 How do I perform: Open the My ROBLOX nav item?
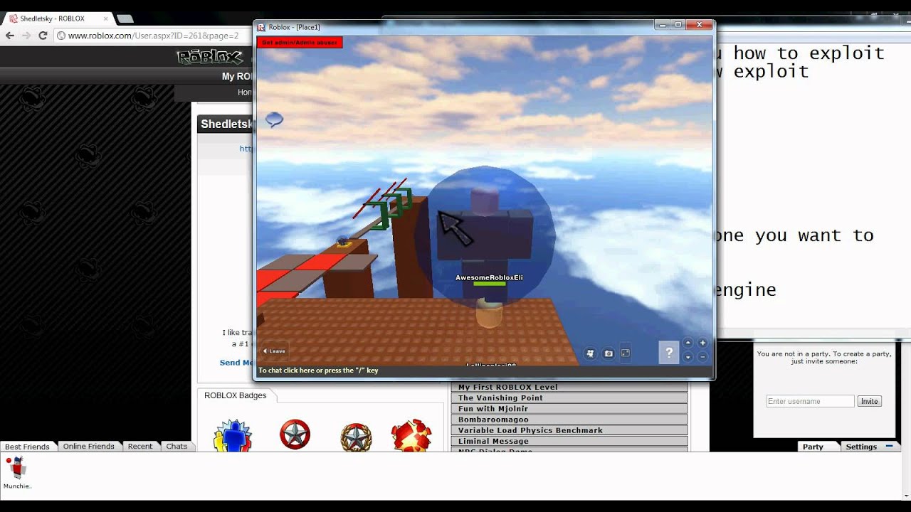coord(237,76)
